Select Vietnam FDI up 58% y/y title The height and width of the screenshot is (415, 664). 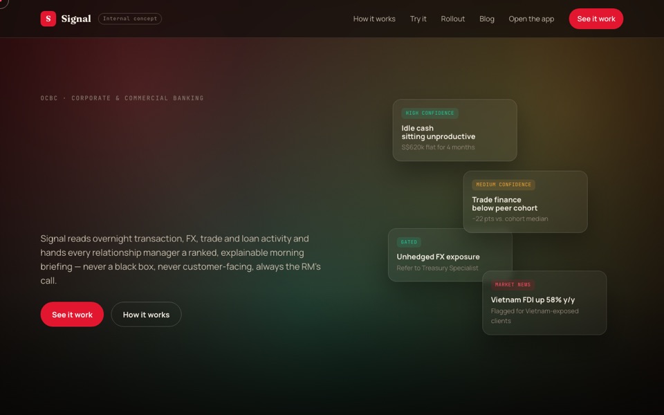point(533,299)
